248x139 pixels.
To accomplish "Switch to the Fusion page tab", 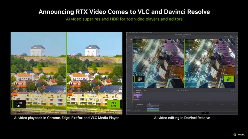I will pyautogui.click(x=183, y=113).
